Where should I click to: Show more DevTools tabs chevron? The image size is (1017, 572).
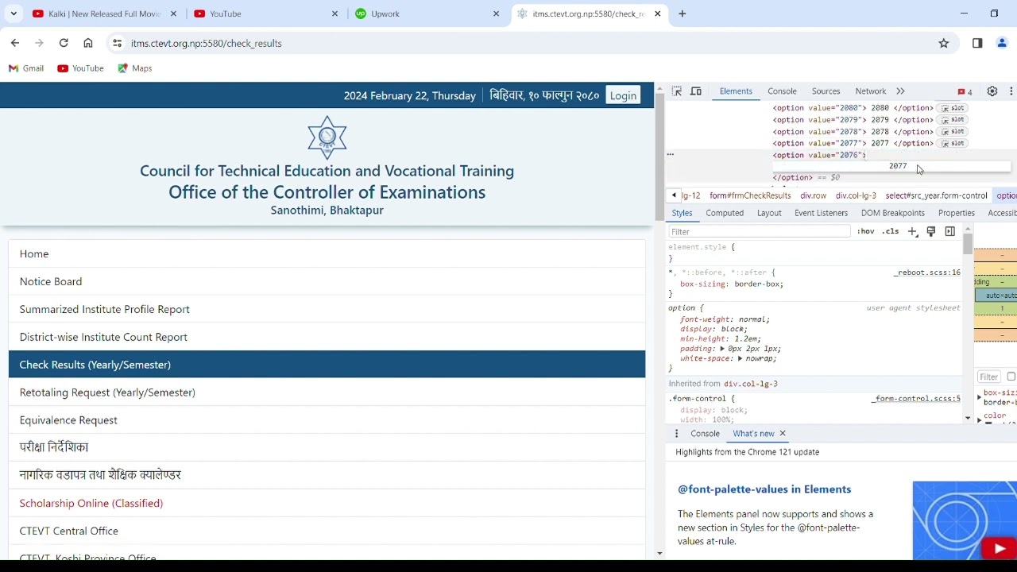coord(900,91)
